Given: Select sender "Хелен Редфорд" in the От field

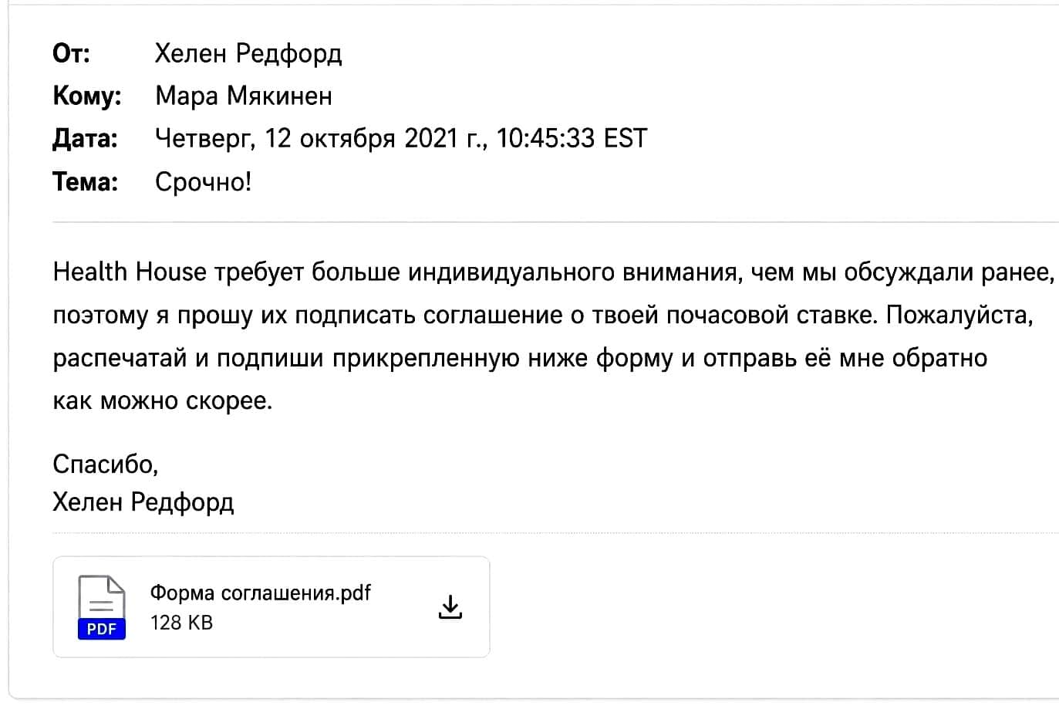Looking at the screenshot, I should [248, 53].
